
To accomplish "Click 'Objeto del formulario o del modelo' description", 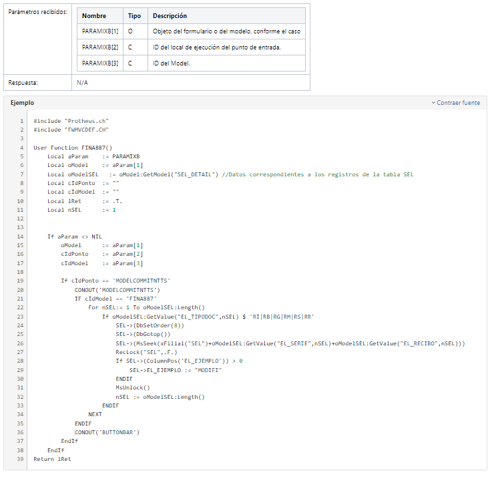I will pos(226,31).
